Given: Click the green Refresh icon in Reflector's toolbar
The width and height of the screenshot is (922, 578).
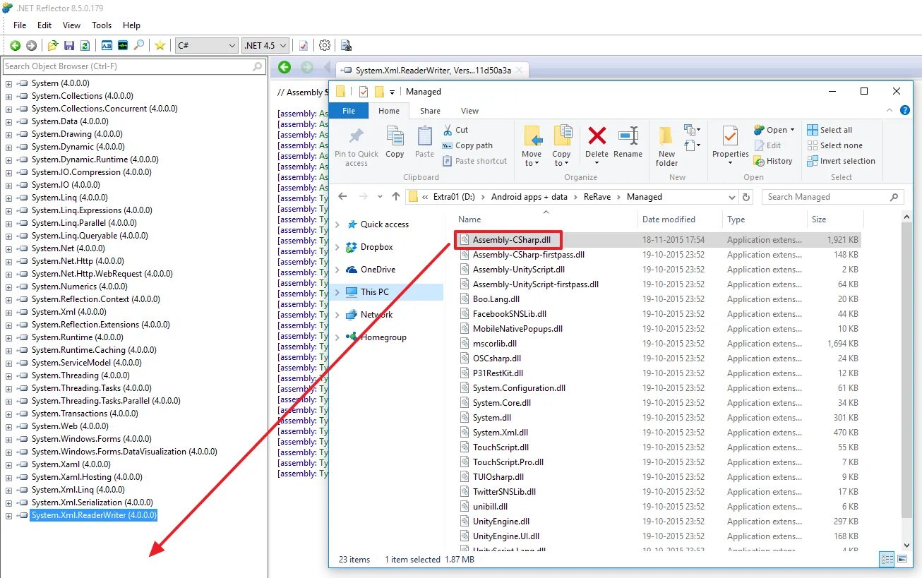Looking at the screenshot, I should pos(85,45).
